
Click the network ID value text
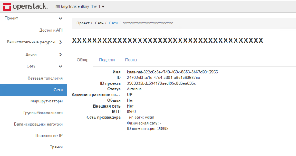click(163, 78)
